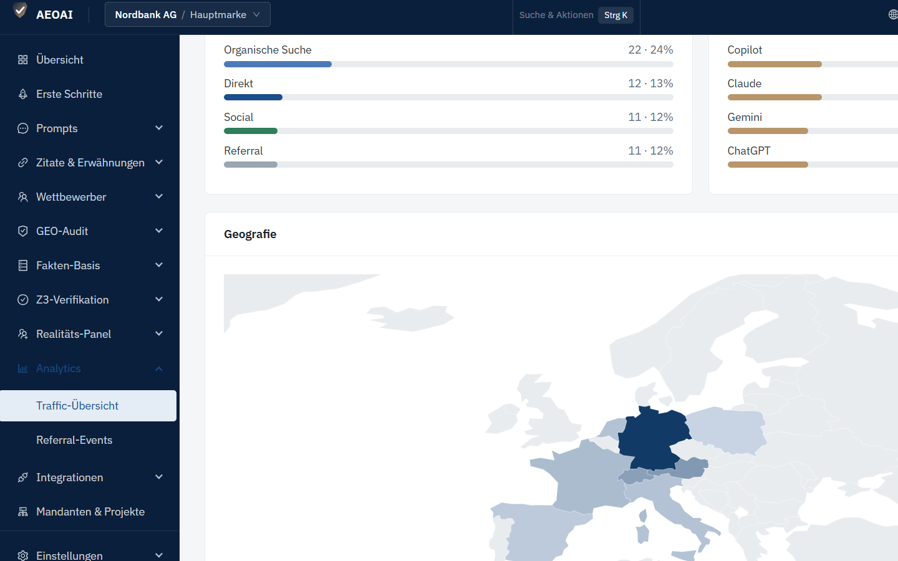Open the Nordbank AG brand selector dropdown

point(188,14)
